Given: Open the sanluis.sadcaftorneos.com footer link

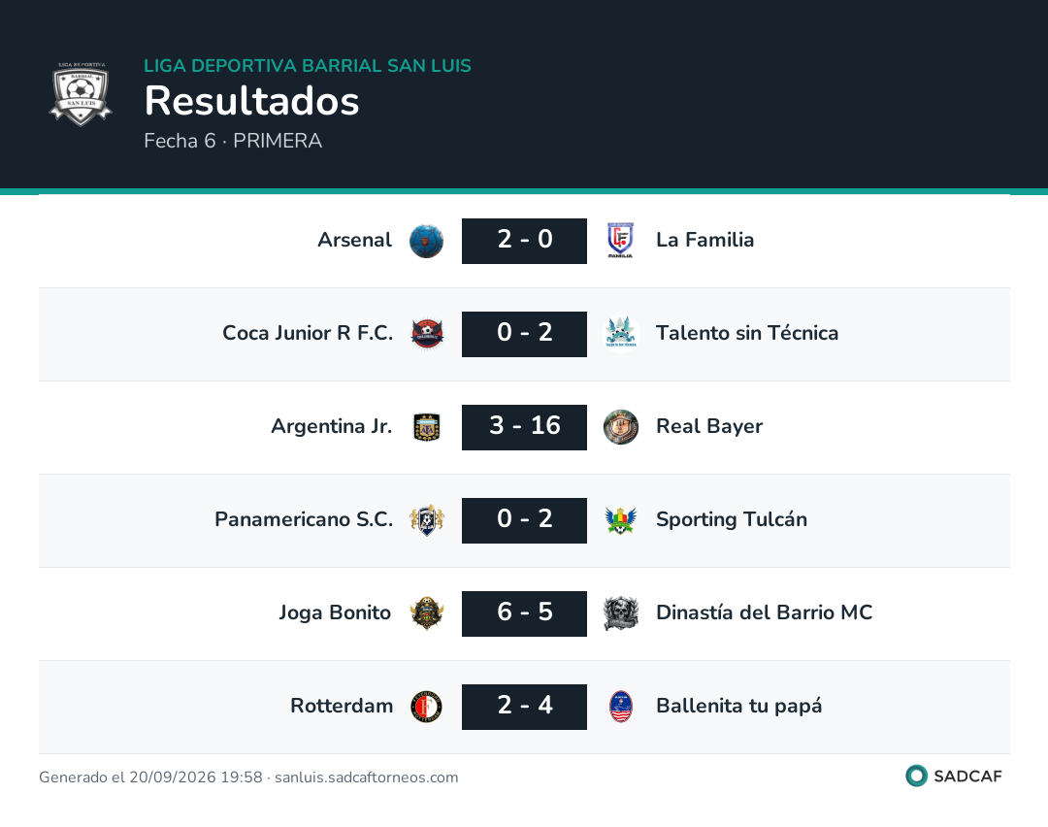Looking at the screenshot, I should pos(366,777).
